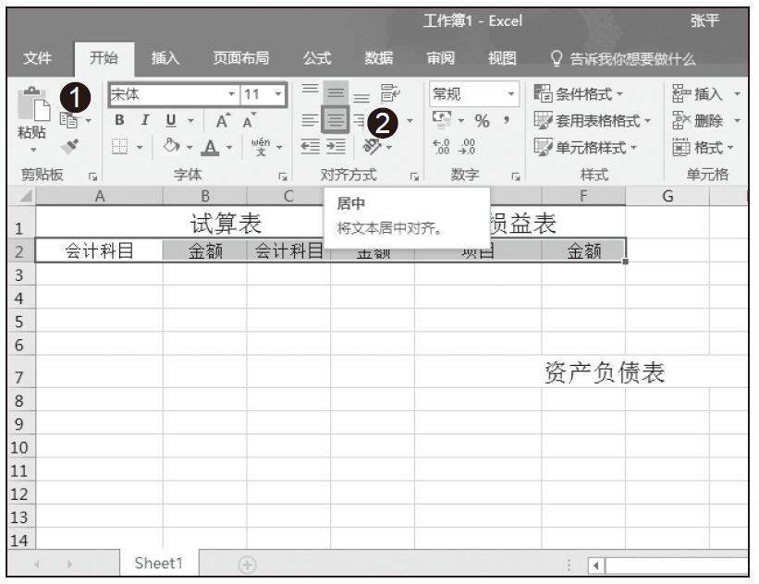Apply percent style with % icon
This screenshot has height=584, width=759.
click(x=482, y=120)
